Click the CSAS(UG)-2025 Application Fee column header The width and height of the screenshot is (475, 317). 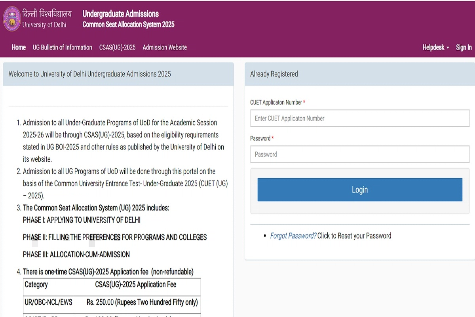coord(136,285)
